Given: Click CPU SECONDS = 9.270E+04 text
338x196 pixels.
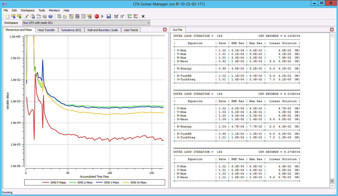Looking at the screenshot, I should pyautogui.click(x=279, y=152).
